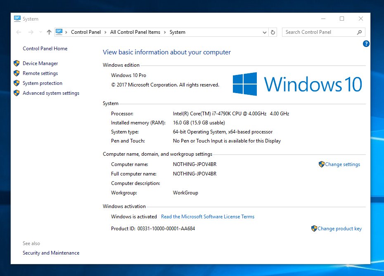The width and height of the screenshot is (384, 276).
Task: Click "Change product key"
Action: [x=339, y=229]
